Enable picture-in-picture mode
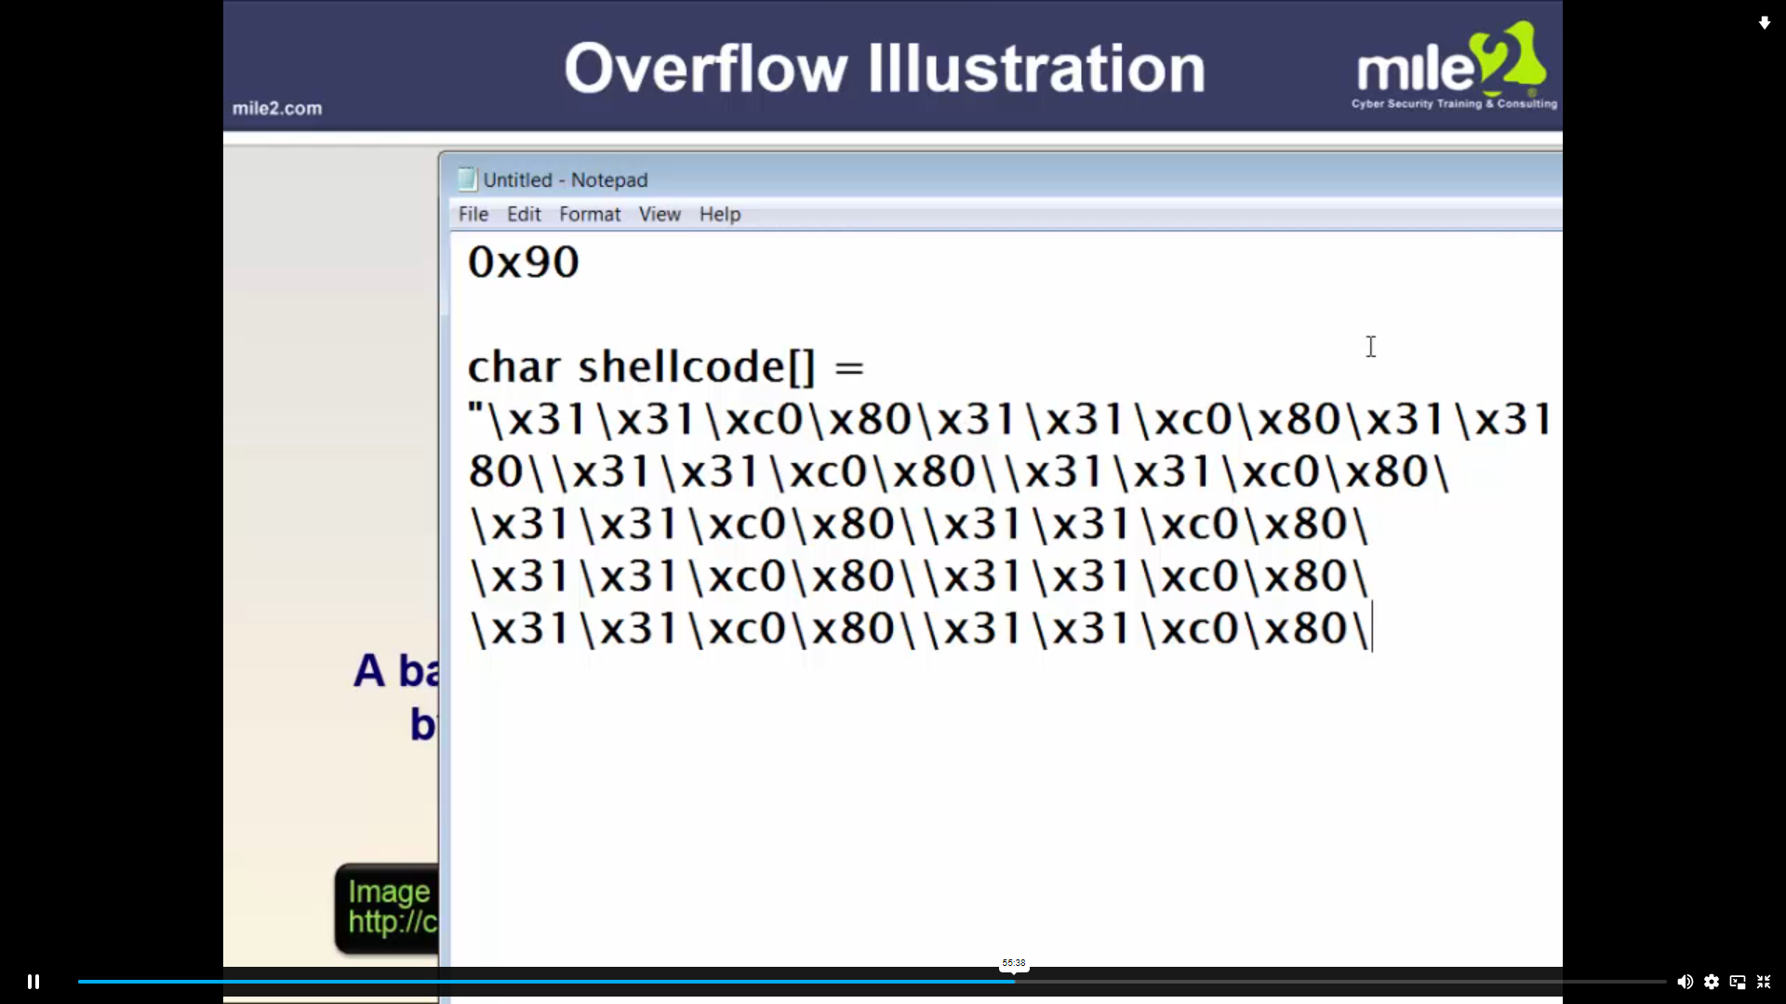The height and width of the screenshot is (1004, 1786). pyautogui.click(x=1739, y=982)
